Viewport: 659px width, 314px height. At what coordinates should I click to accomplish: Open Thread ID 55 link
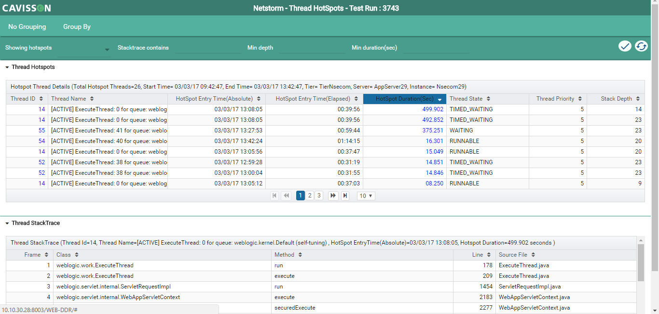tap(41, 131)
